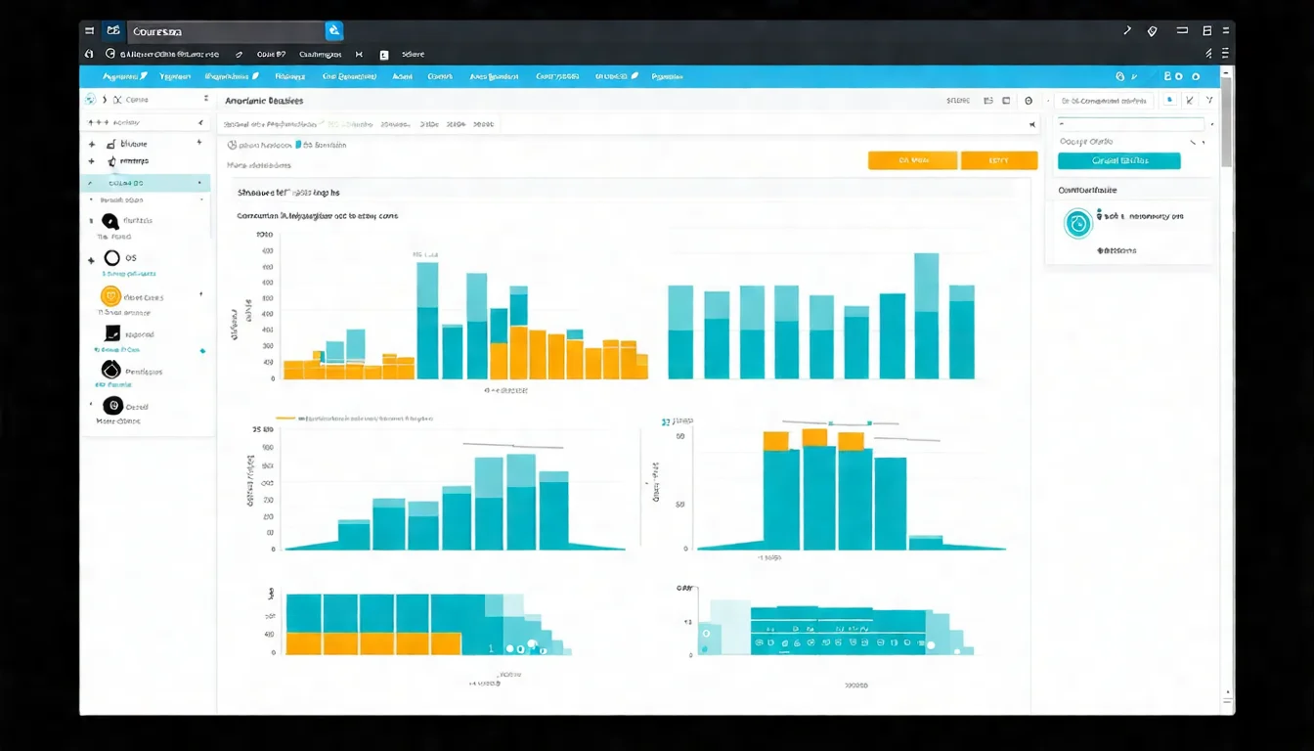Open the hamburger menu in the title bar
The height and width of the screenshot is (751, 1314).
pos(90,31)
